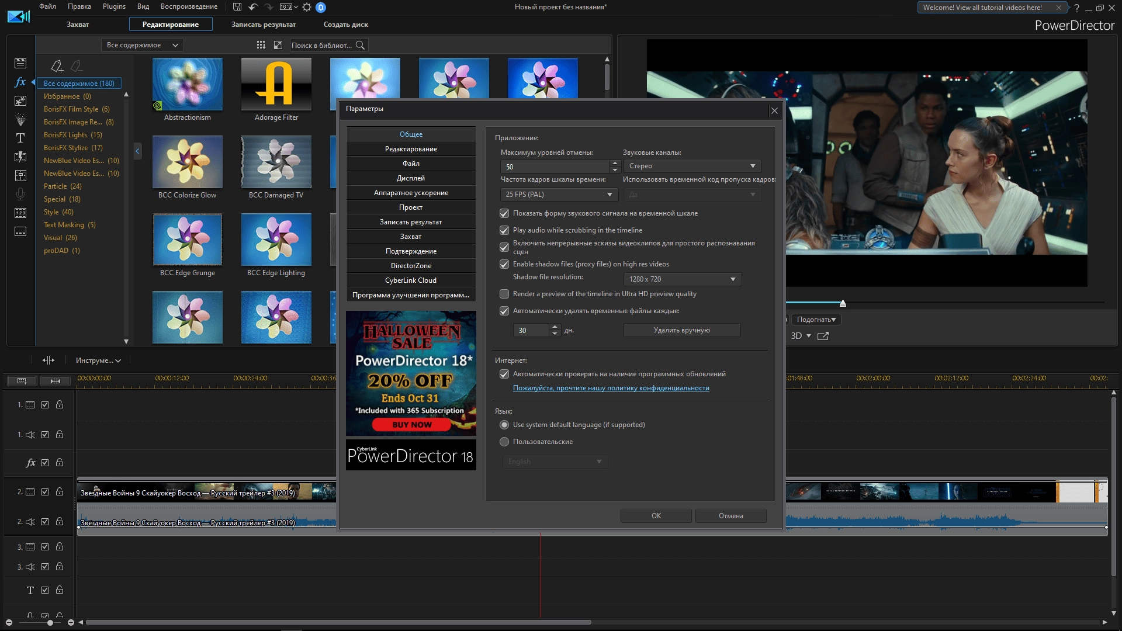Viewport: 1122px width, 631px height.
Task: Click the preview playback position marker
Action: (x=843, y=303)
